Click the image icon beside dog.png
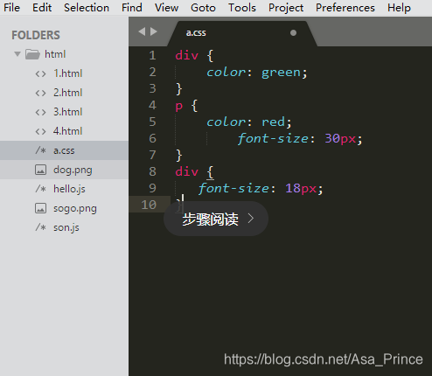The width and height of the screenshot is (432, 376). (40, 170)
